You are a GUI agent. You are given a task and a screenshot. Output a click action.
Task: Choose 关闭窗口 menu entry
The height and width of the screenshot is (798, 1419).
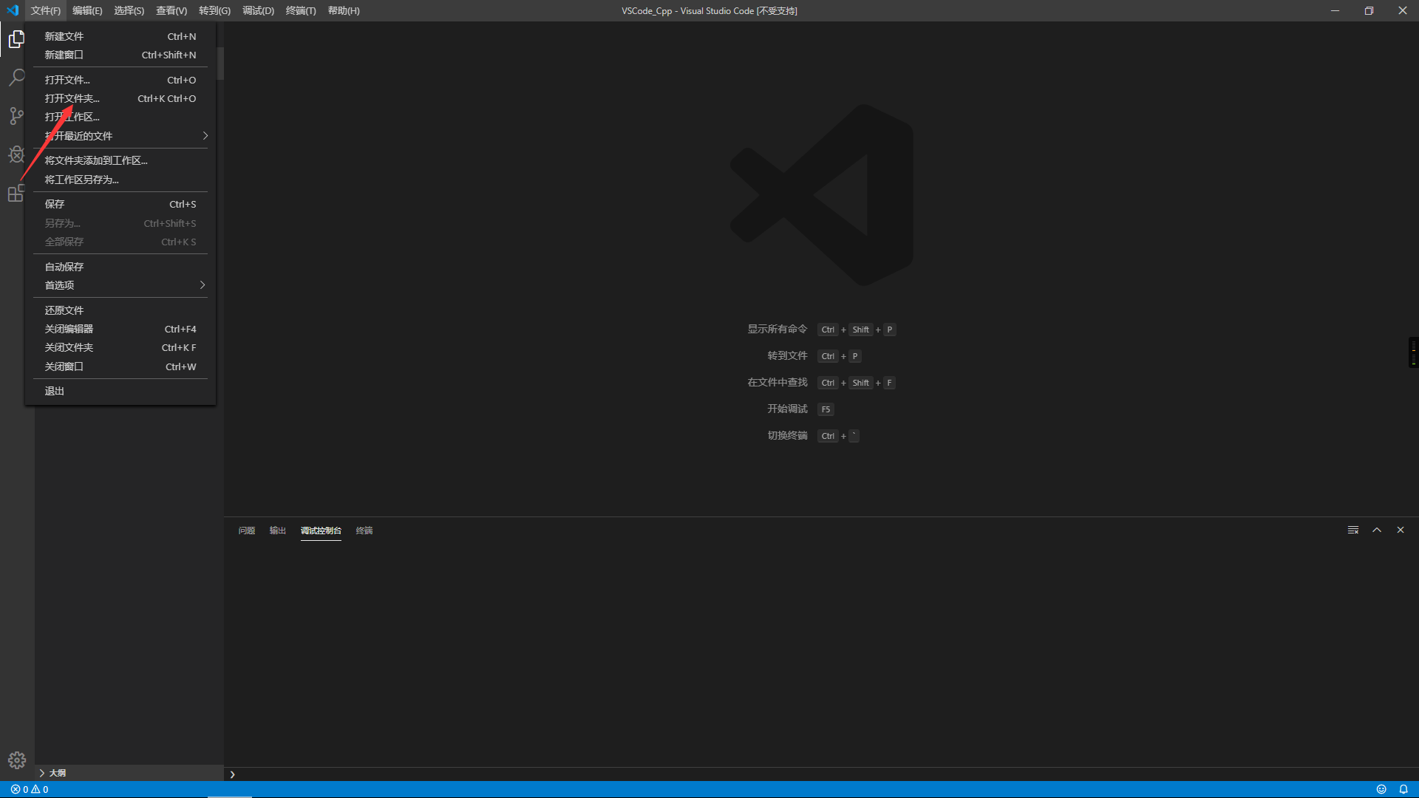pos(120,366)
